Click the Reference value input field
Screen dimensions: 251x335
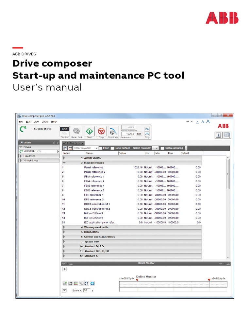pos(128,134)
